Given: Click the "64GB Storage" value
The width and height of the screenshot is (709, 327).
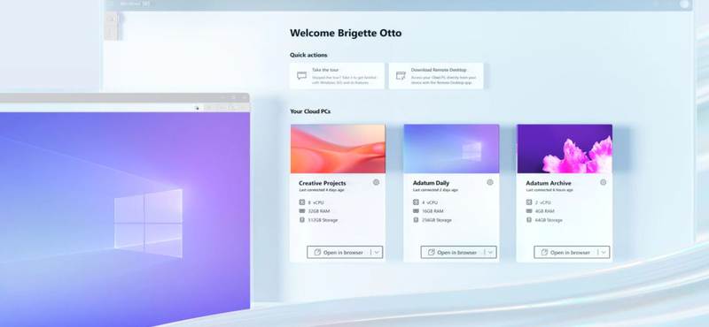Looking at the screenshot, I should point(549,220).
